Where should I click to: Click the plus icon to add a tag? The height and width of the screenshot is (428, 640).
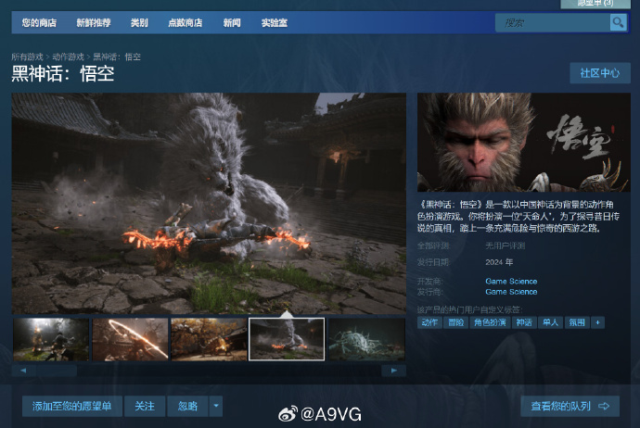(597, 322)
